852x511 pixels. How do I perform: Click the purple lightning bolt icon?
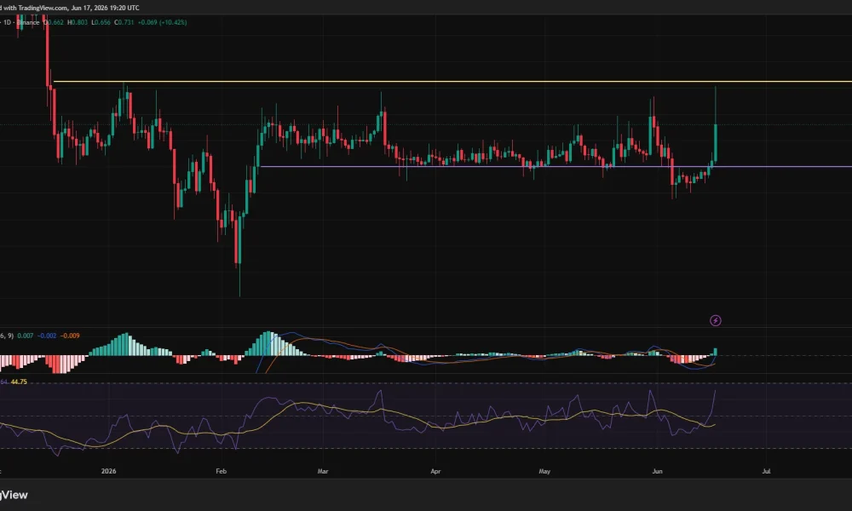716,320
